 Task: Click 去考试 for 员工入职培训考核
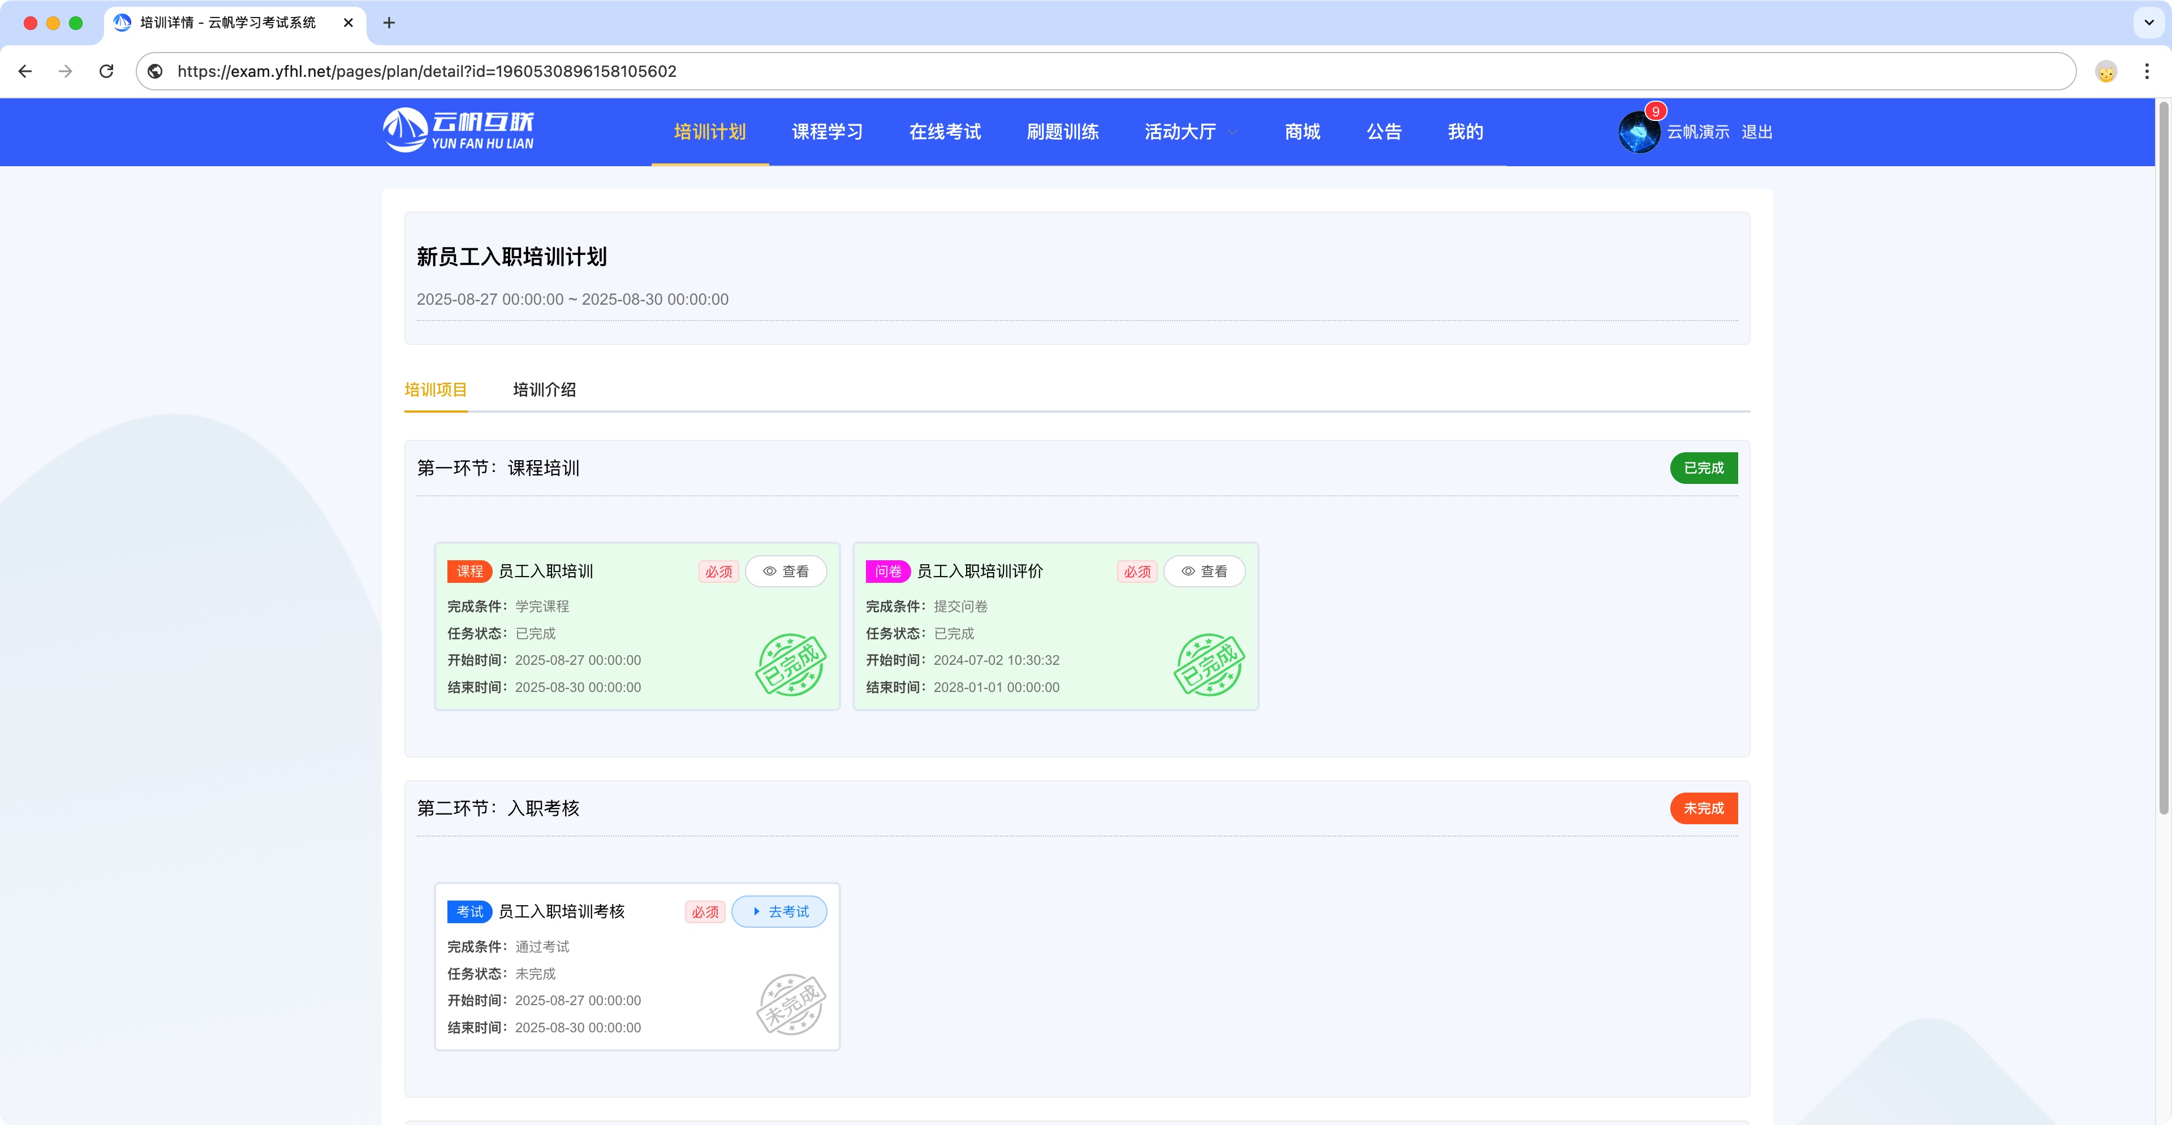pos(779,912)
